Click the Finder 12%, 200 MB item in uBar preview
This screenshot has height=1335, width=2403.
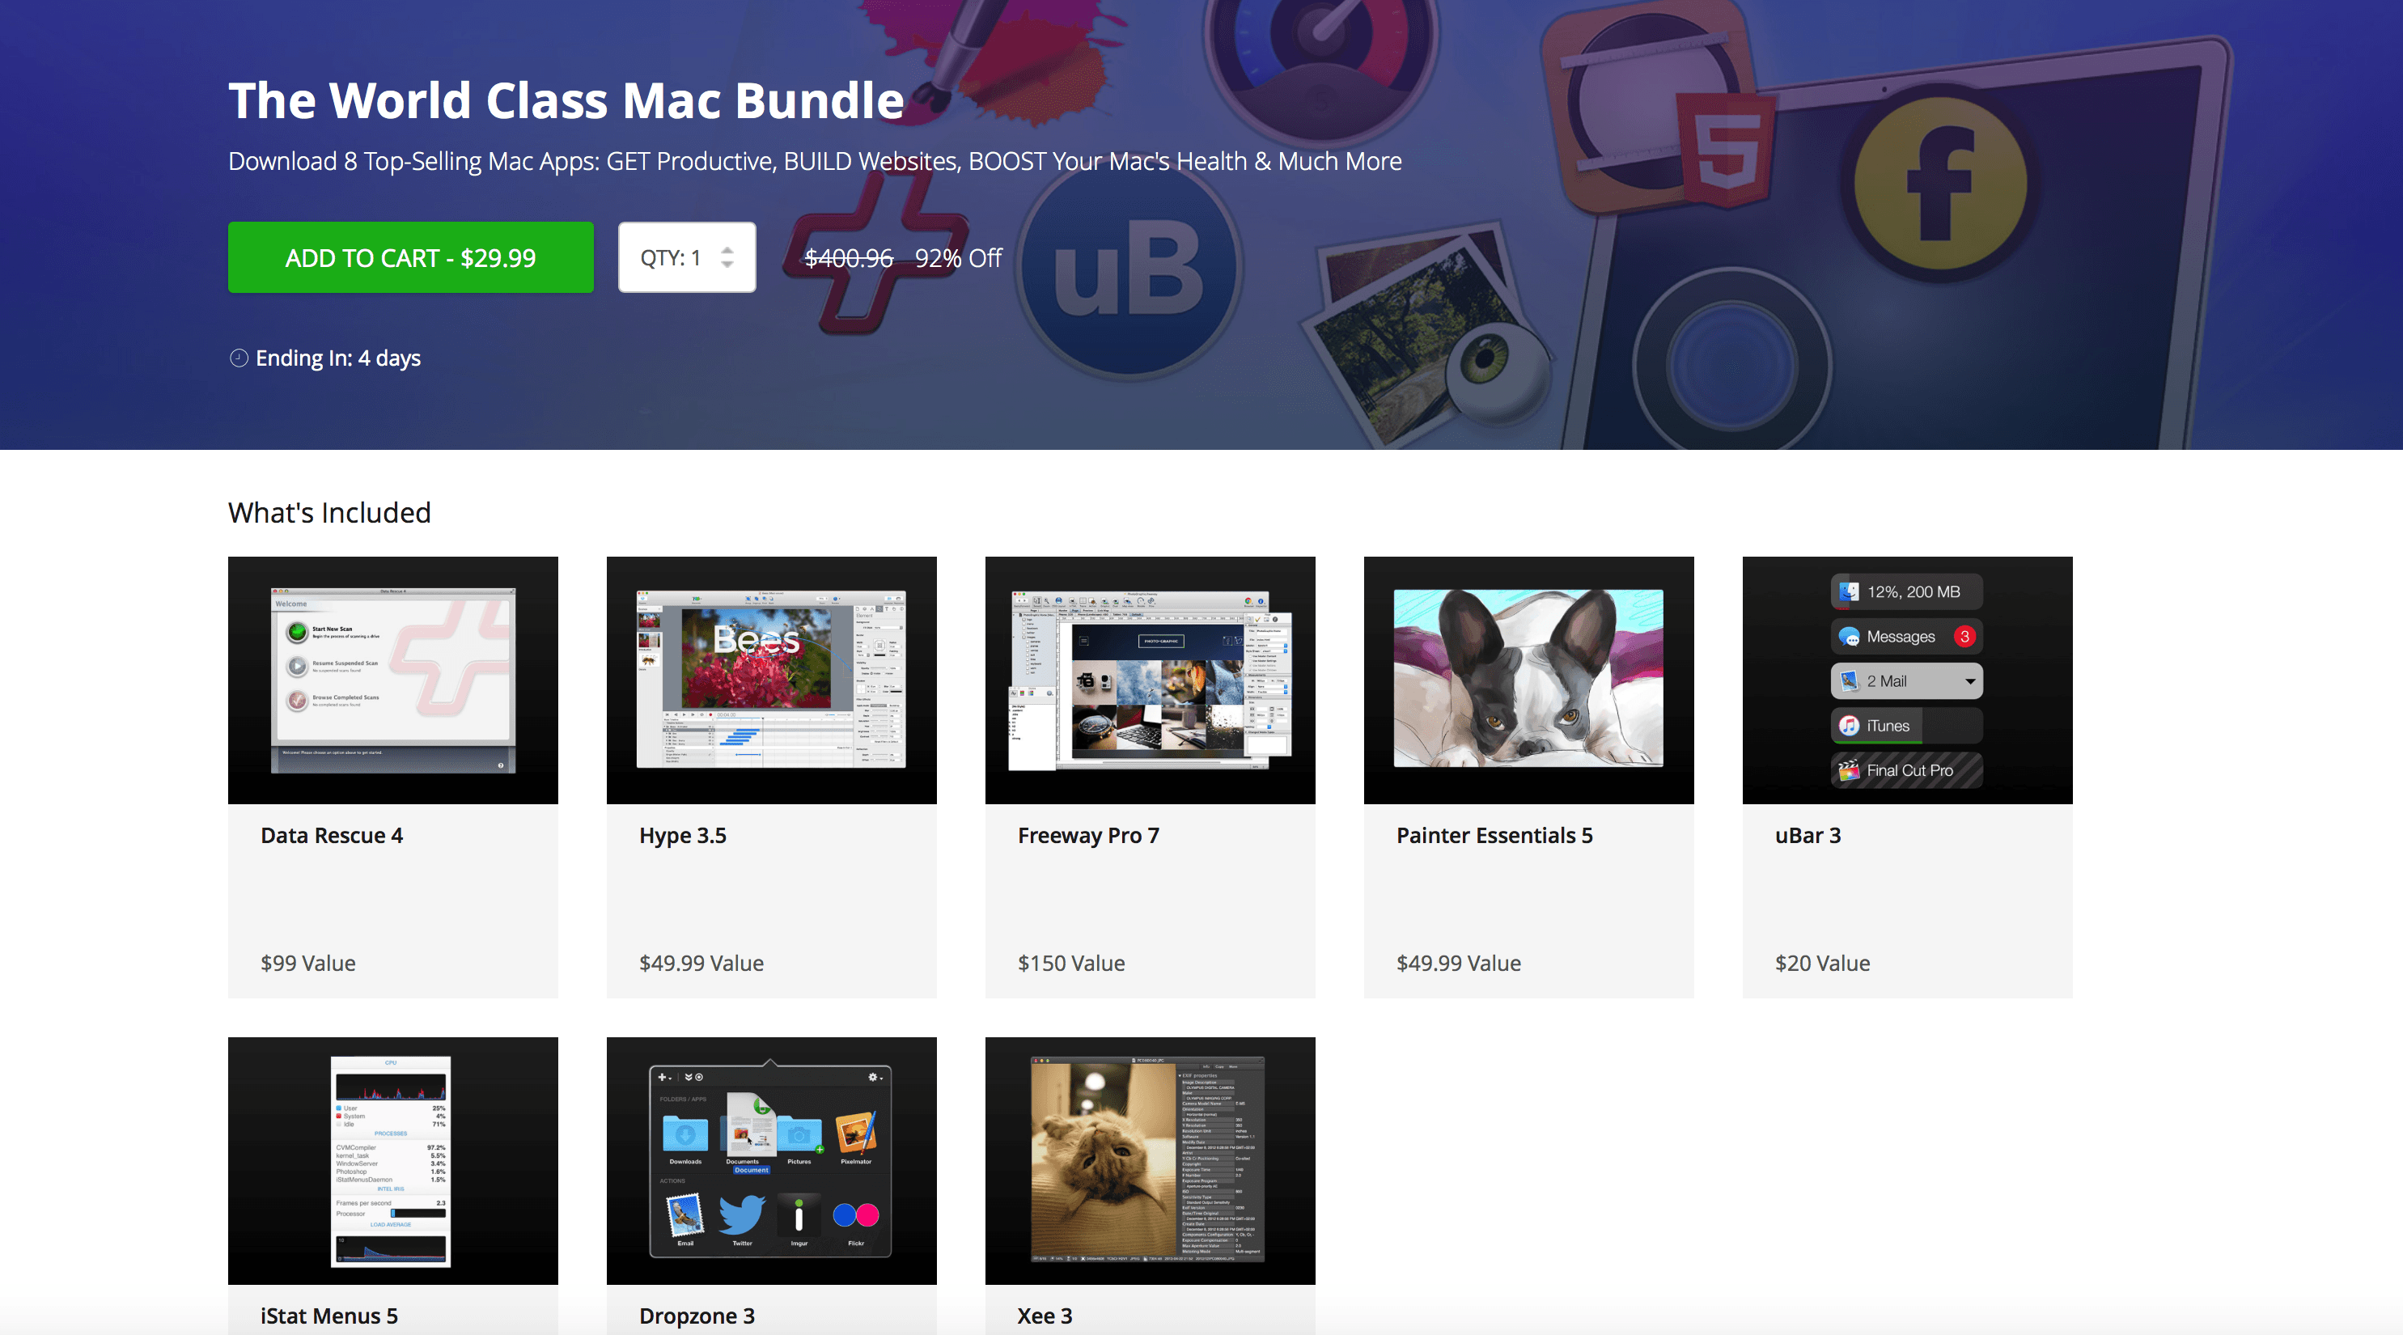[1907, 591]
